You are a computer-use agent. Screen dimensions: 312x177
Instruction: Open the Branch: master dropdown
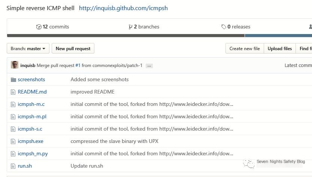(x=28, y=49)
